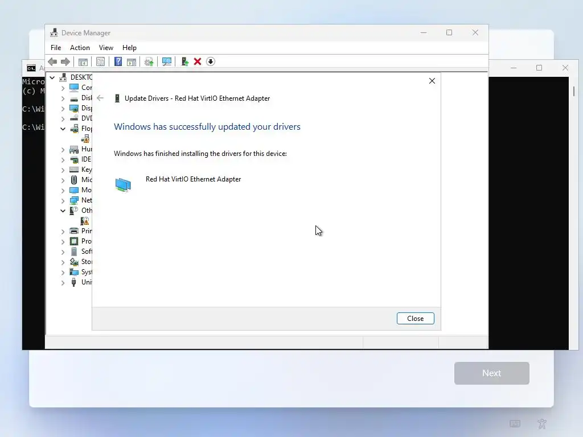Click the Computer category icon
This screenshot has height=437, width=583.
(x=75, y=88)
